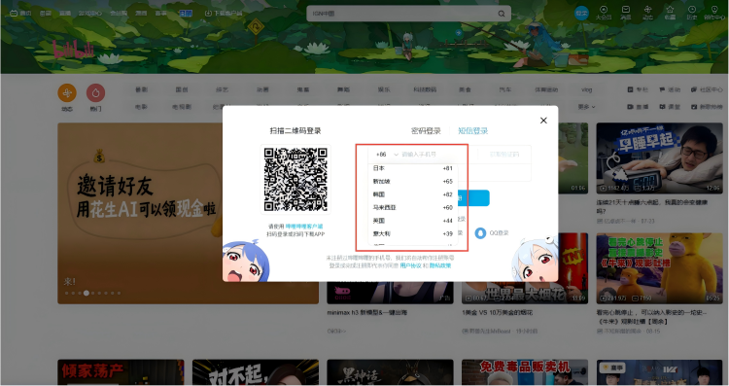
Task: Select 韩国 +82 from country list
Action: (x=413, y=194)
